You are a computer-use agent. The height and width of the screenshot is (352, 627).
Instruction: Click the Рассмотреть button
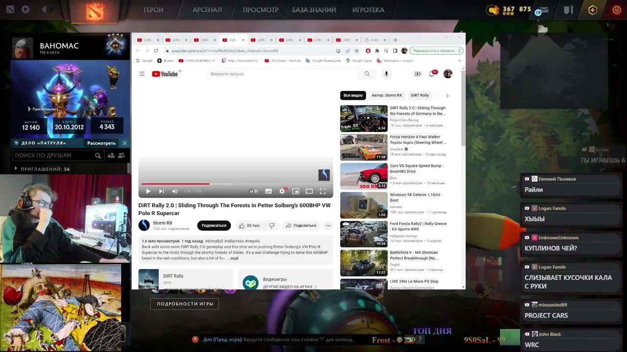click(x=101, y=143)
